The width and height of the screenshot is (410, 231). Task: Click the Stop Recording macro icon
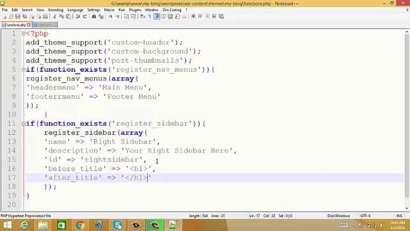[x=201, y=17]
